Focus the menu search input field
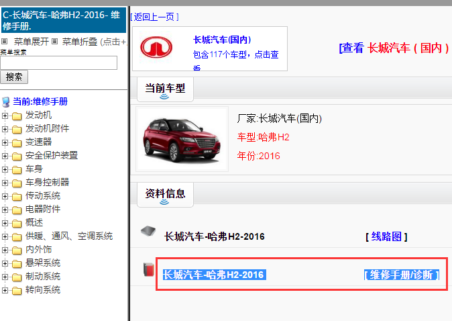 coord(59,62)
